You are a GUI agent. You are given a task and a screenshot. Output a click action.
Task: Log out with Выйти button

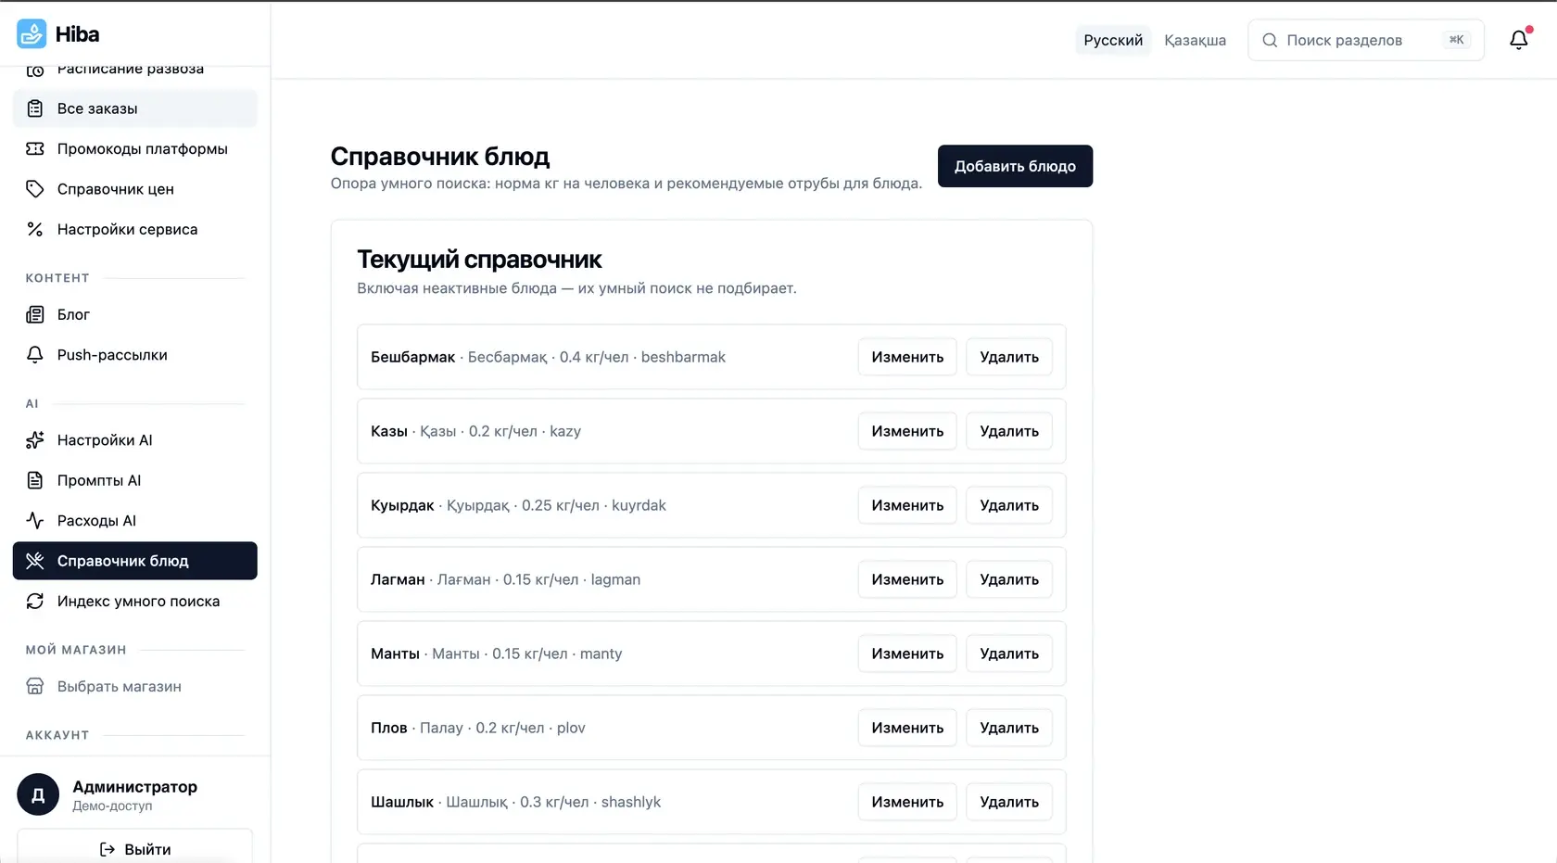135,848
